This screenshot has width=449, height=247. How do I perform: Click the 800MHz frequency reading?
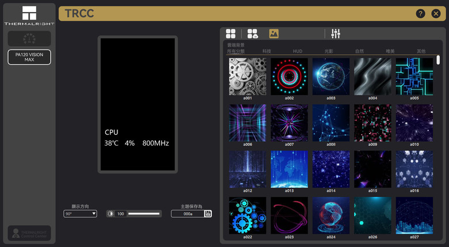[x=155, y=143]
